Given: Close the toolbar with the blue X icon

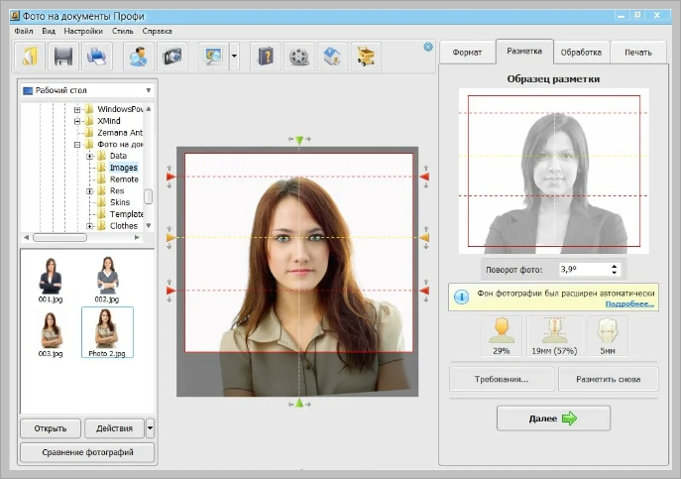Looking at the screenshot, I should [x=428, y=47].
